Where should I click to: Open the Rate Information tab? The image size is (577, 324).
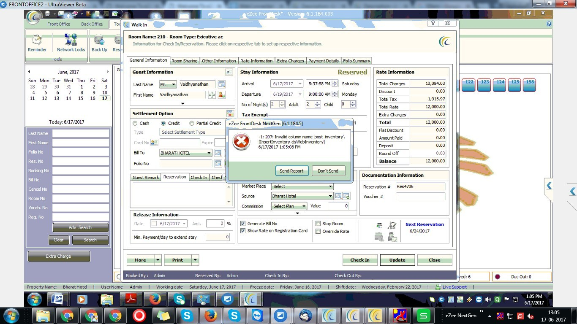click(x=256, y=61)
